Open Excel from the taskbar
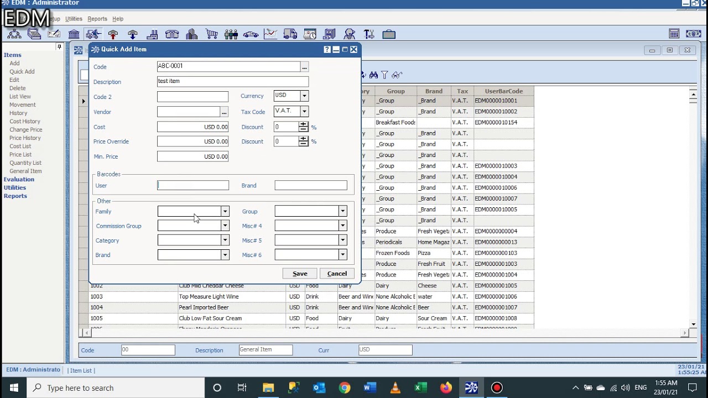Viewport: 708px width, 398px height. pyautogui.click(x=420, y=387)
